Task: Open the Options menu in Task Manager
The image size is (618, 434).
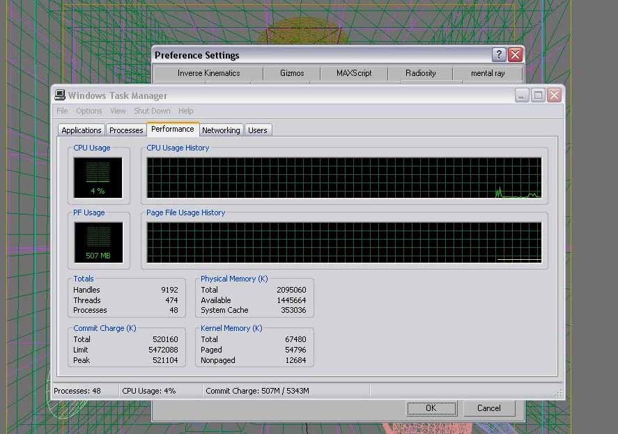Action: pos(89,111)
